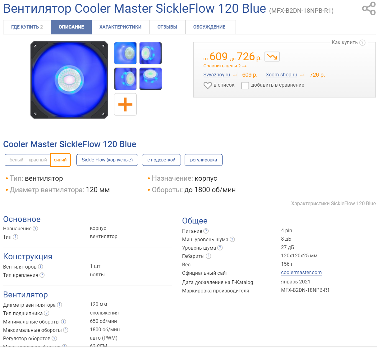Click the main fan product image
The height and width of the screenshot is (348, 377).
69,80
